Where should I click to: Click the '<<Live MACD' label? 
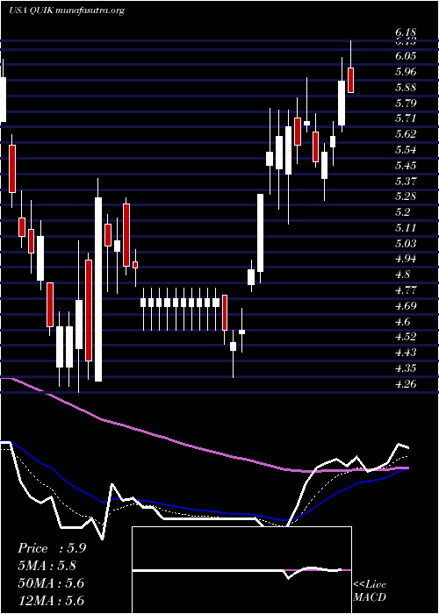370,591
